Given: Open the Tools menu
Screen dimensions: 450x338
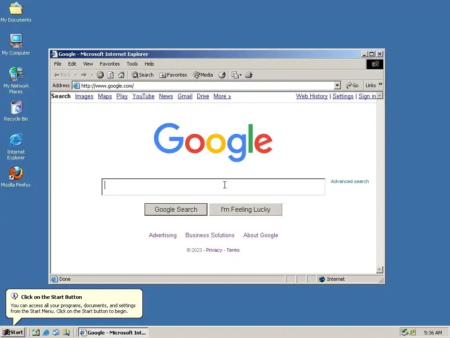Looking at the screenshot, I should pos(132,64).
